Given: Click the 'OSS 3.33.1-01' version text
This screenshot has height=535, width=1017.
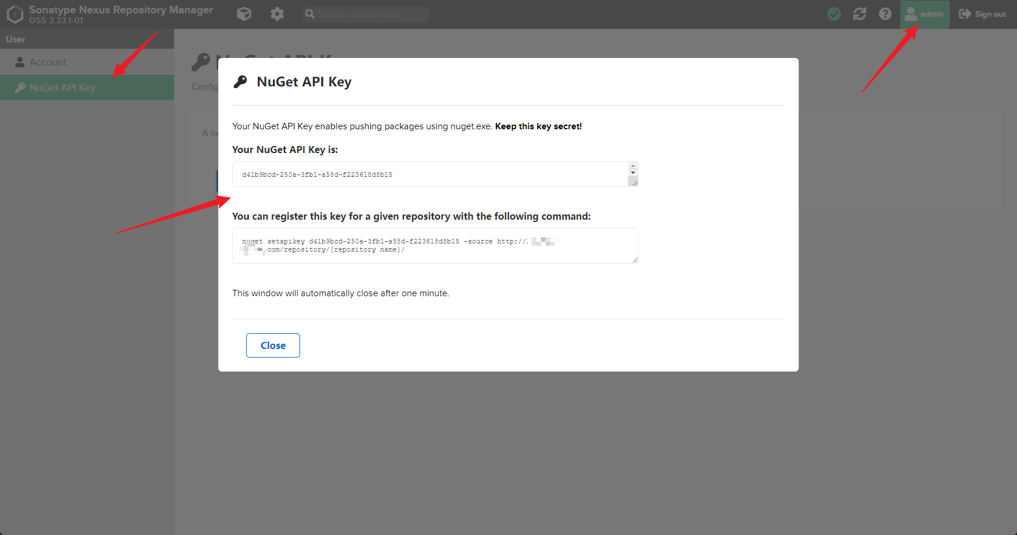Looking at the screenshot, I should coord(56,21).
